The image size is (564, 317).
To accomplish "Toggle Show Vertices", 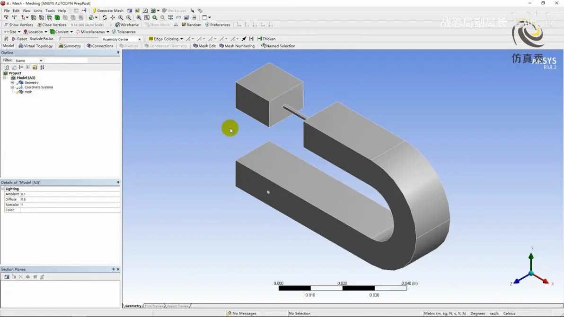I will pyautogui.click(x=18, y=25).
